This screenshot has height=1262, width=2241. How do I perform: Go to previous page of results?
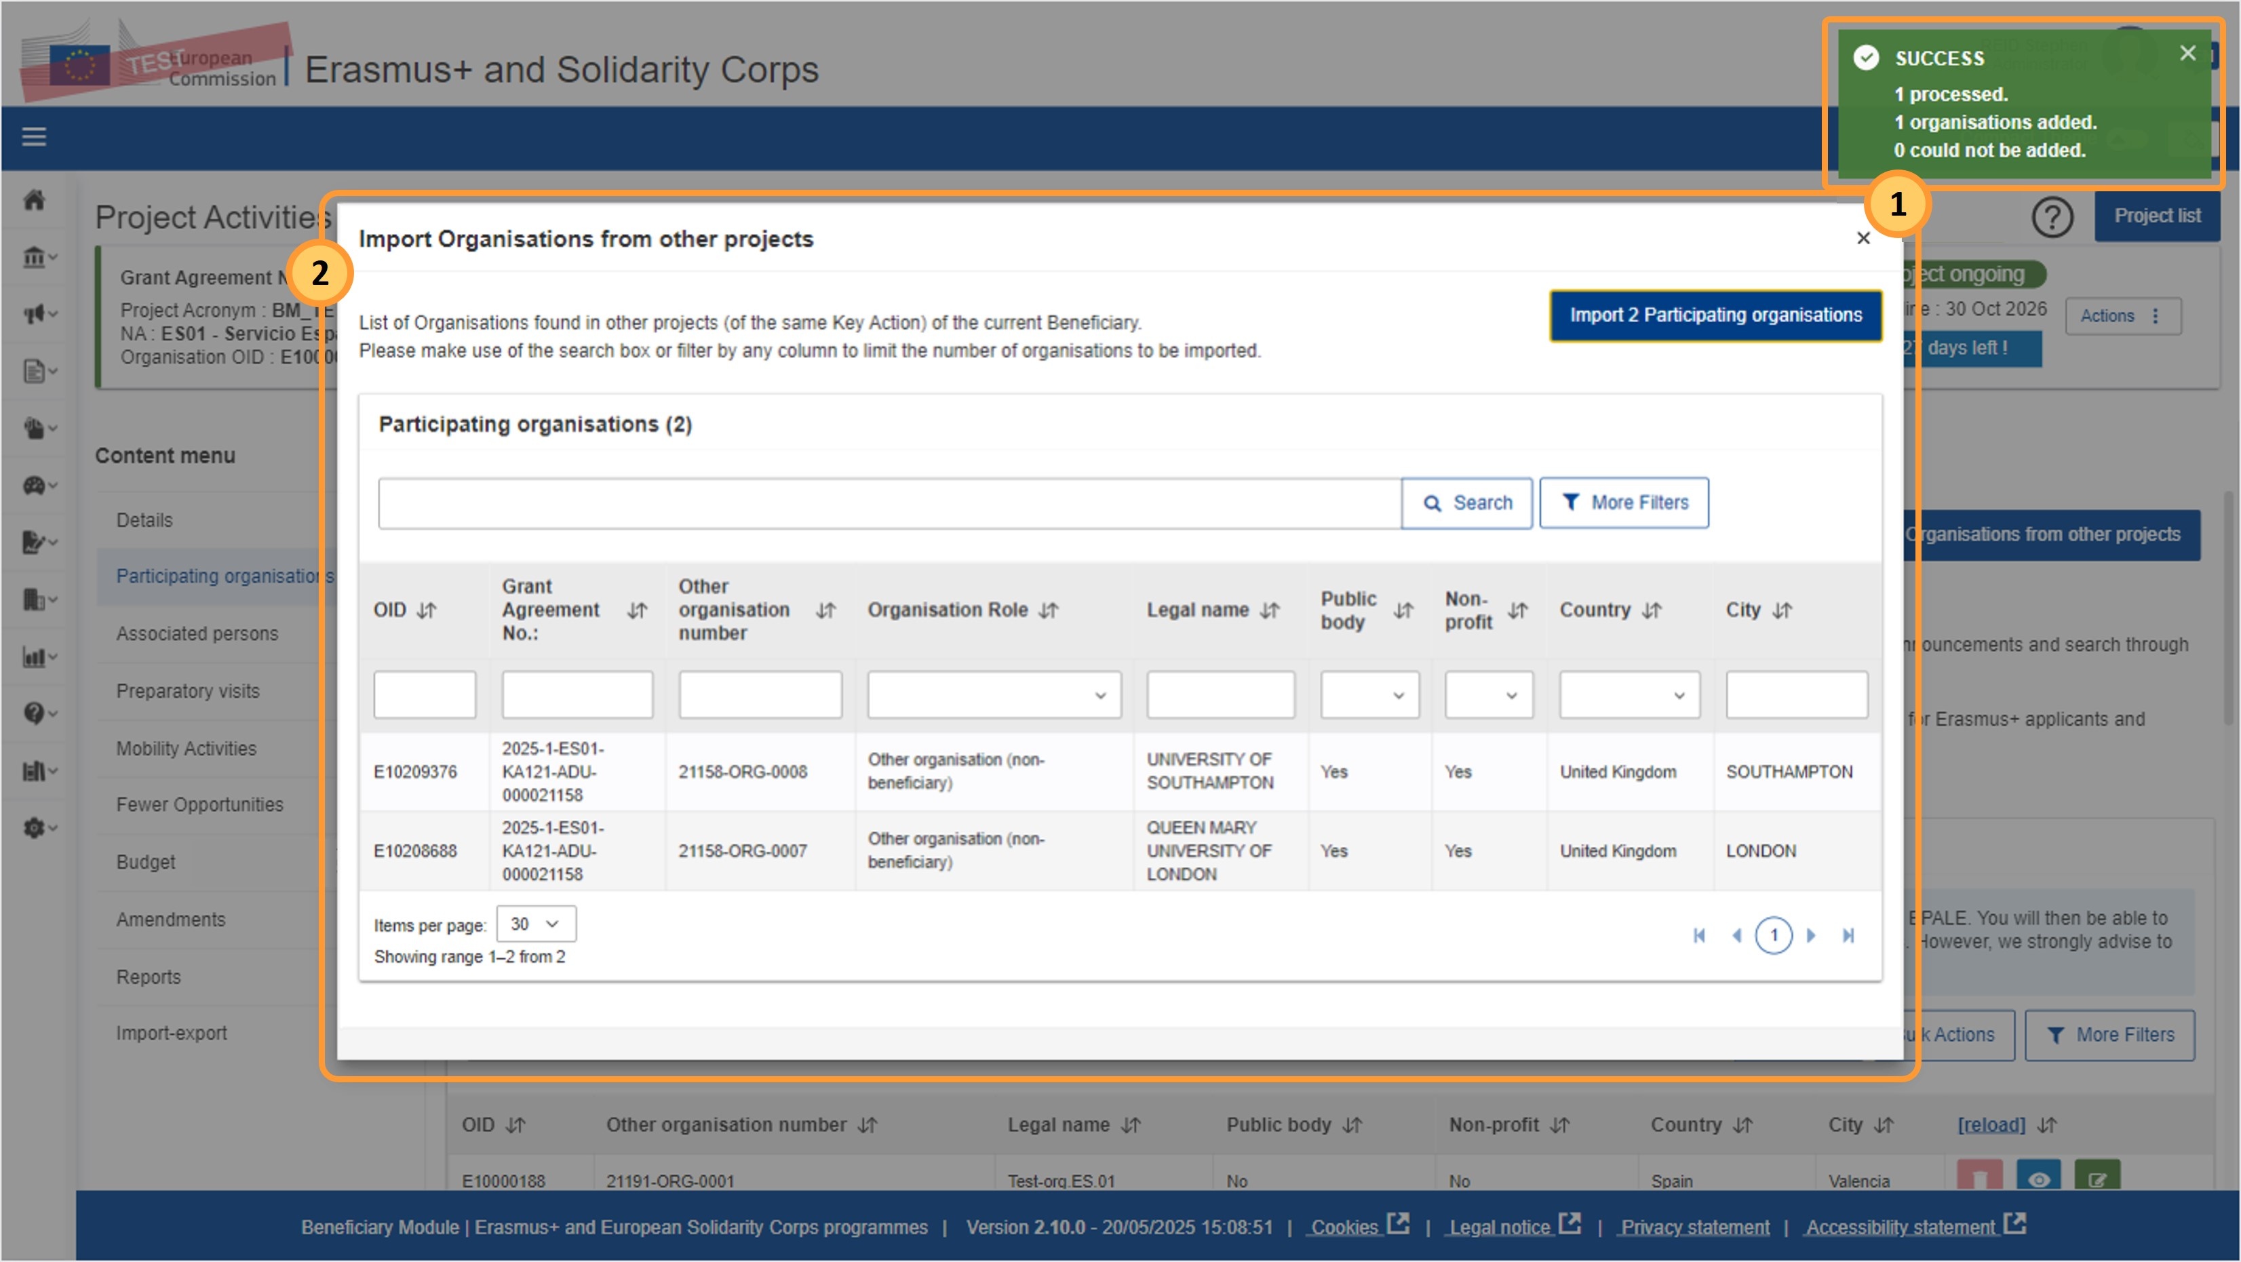pos(1736,936)
